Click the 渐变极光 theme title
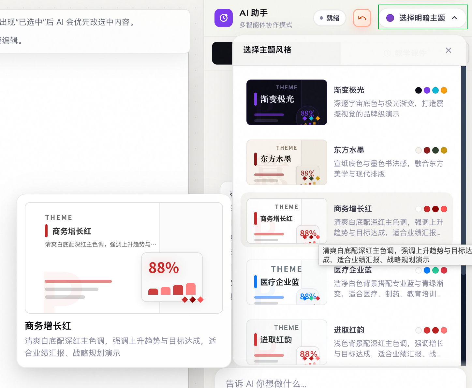The height and width of the screenshot is (388, 472). pos(349,90)
